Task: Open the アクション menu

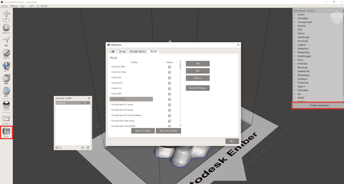Action: tap(14, 6)
